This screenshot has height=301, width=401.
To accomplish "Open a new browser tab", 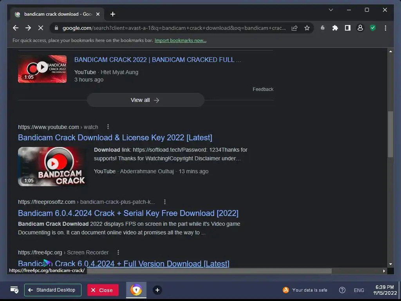I will click(113, 14).
